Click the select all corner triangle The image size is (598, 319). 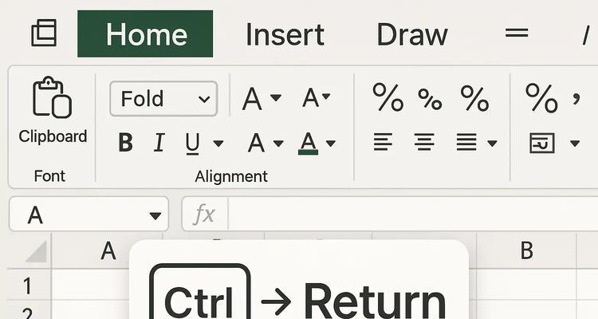pyautogui.click(x=36, y=252)
